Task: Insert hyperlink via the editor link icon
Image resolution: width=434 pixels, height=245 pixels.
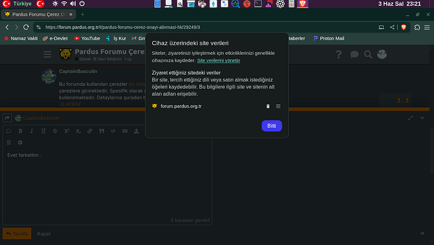Action: [x=90, y=131]
